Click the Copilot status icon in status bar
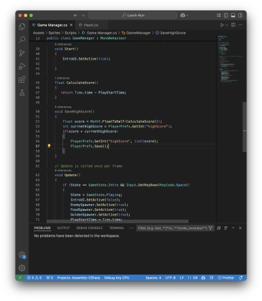This screenshot has height=301, width=262. [203, 278]
